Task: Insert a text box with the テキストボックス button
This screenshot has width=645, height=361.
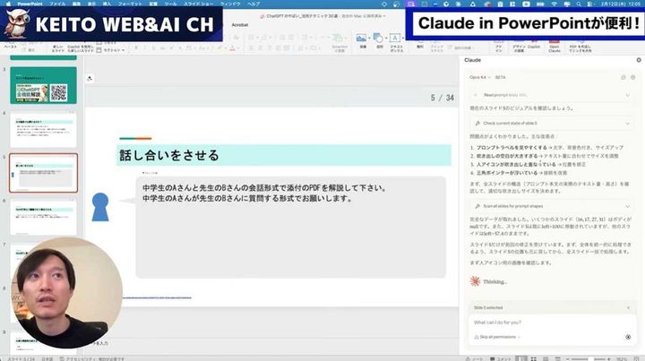Action: coord(396,43)
